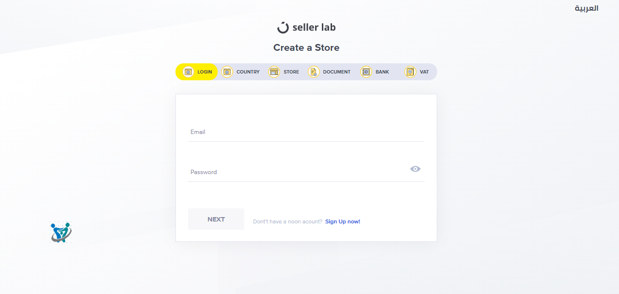
Task: Click the blue floating people icon
Action: coord(61,232)
